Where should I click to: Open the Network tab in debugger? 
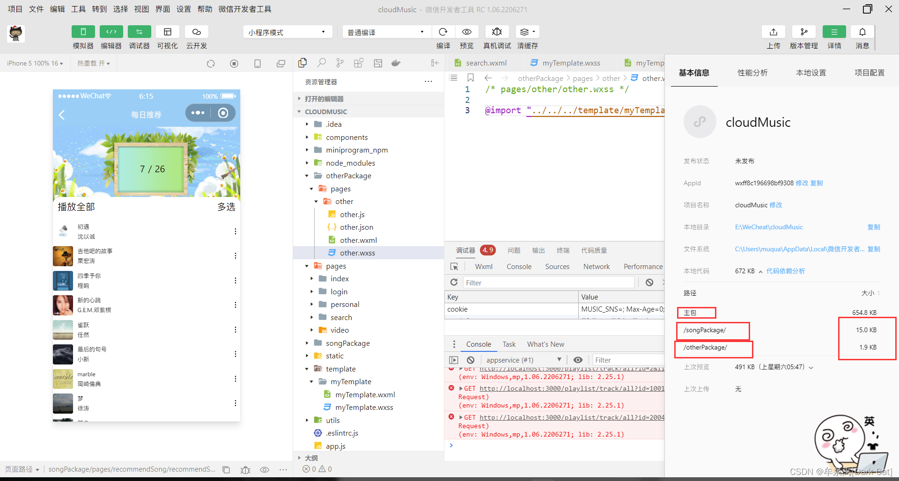pyautogui.click(x=596, y=266)
